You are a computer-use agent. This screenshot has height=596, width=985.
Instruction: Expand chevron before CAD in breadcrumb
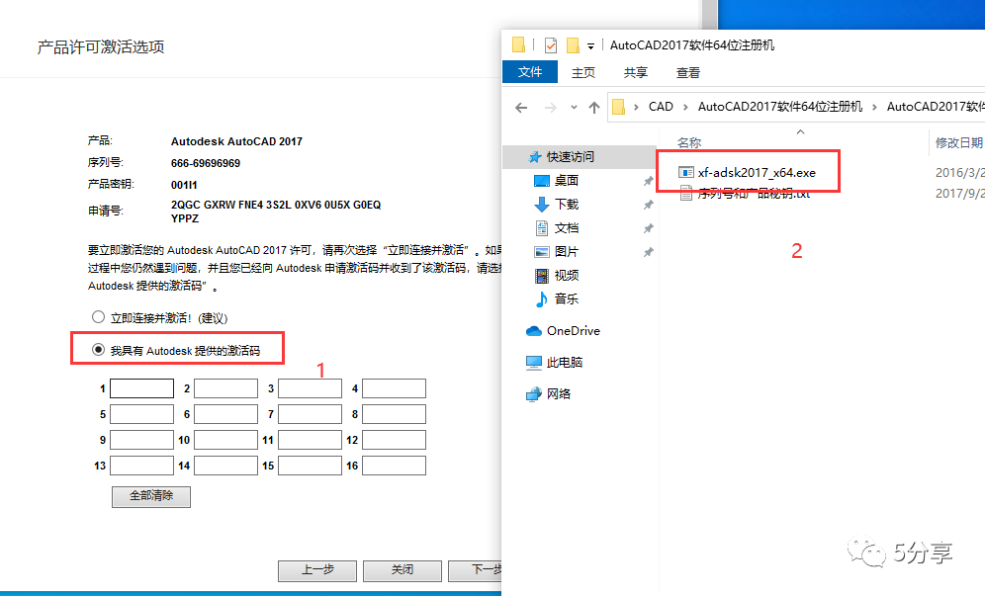coord(636,108)
